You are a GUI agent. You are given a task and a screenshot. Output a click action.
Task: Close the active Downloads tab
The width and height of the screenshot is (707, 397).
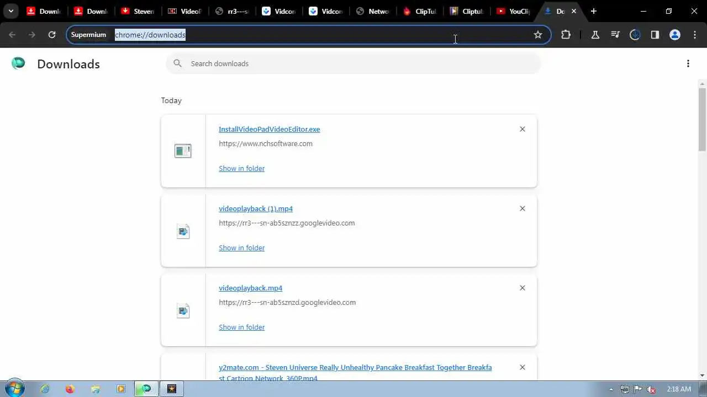click(574, 11)
